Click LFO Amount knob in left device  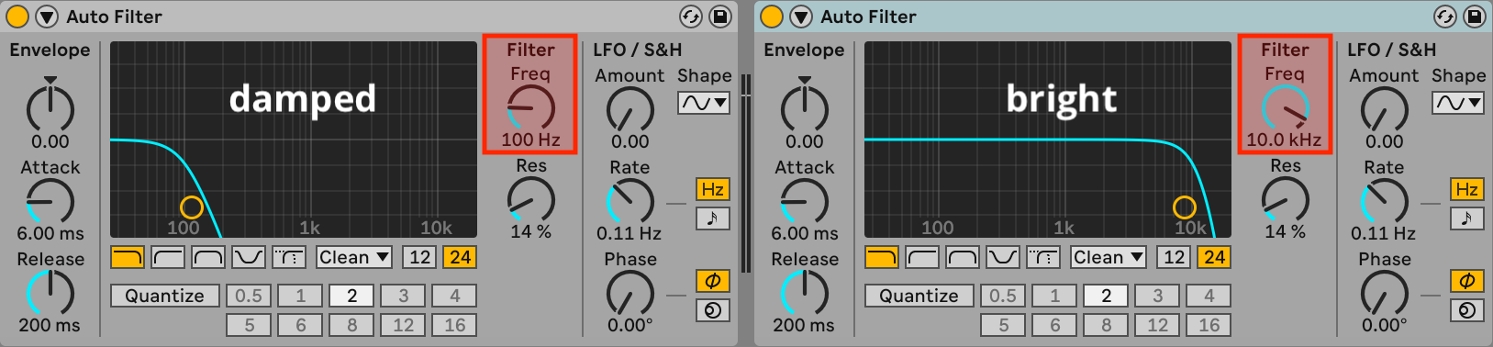(630, 110)
